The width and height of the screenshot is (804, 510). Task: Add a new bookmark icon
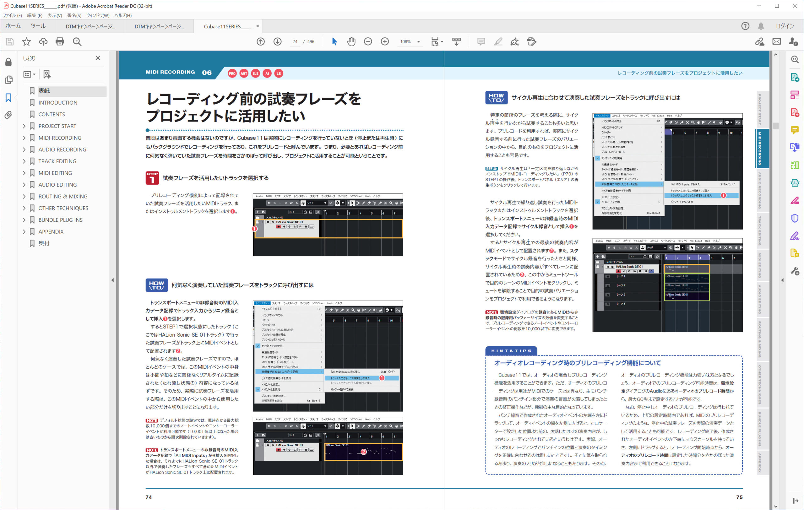(47, 74)
